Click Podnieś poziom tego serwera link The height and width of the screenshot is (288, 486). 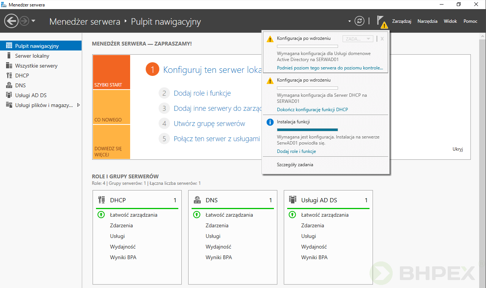click(330, 68)
